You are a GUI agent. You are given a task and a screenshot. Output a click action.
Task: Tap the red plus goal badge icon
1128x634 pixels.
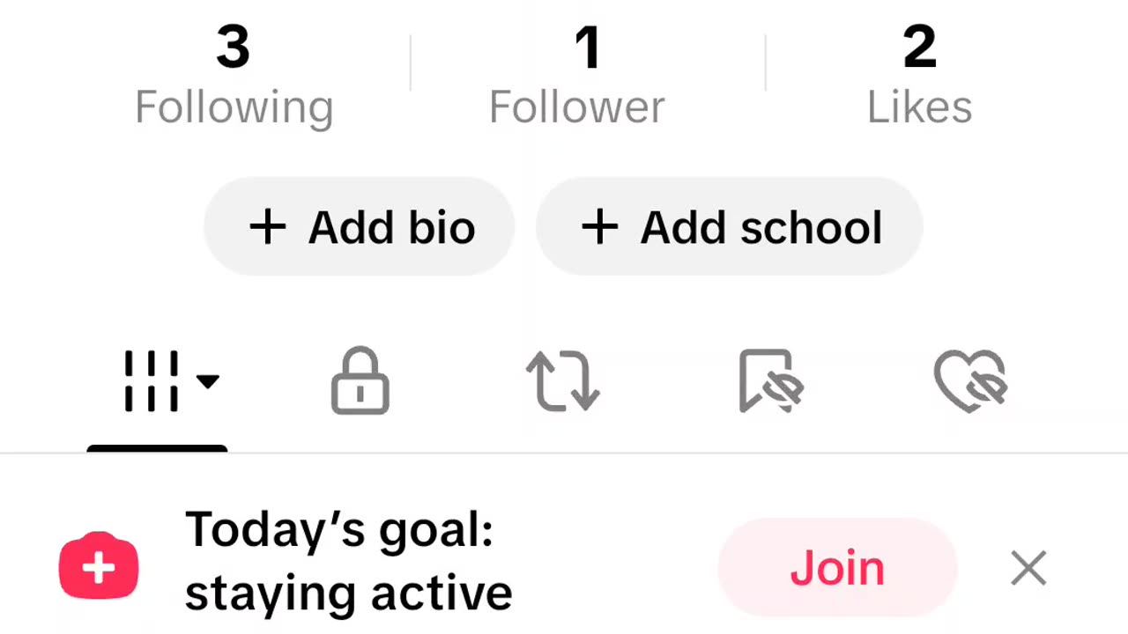pyautogui.click(x=98, y=566)
